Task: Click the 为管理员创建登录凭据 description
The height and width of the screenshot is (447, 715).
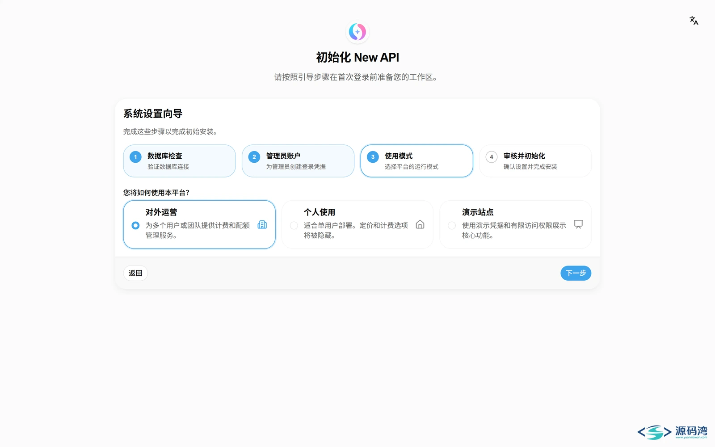Action: tap(296, 167)
